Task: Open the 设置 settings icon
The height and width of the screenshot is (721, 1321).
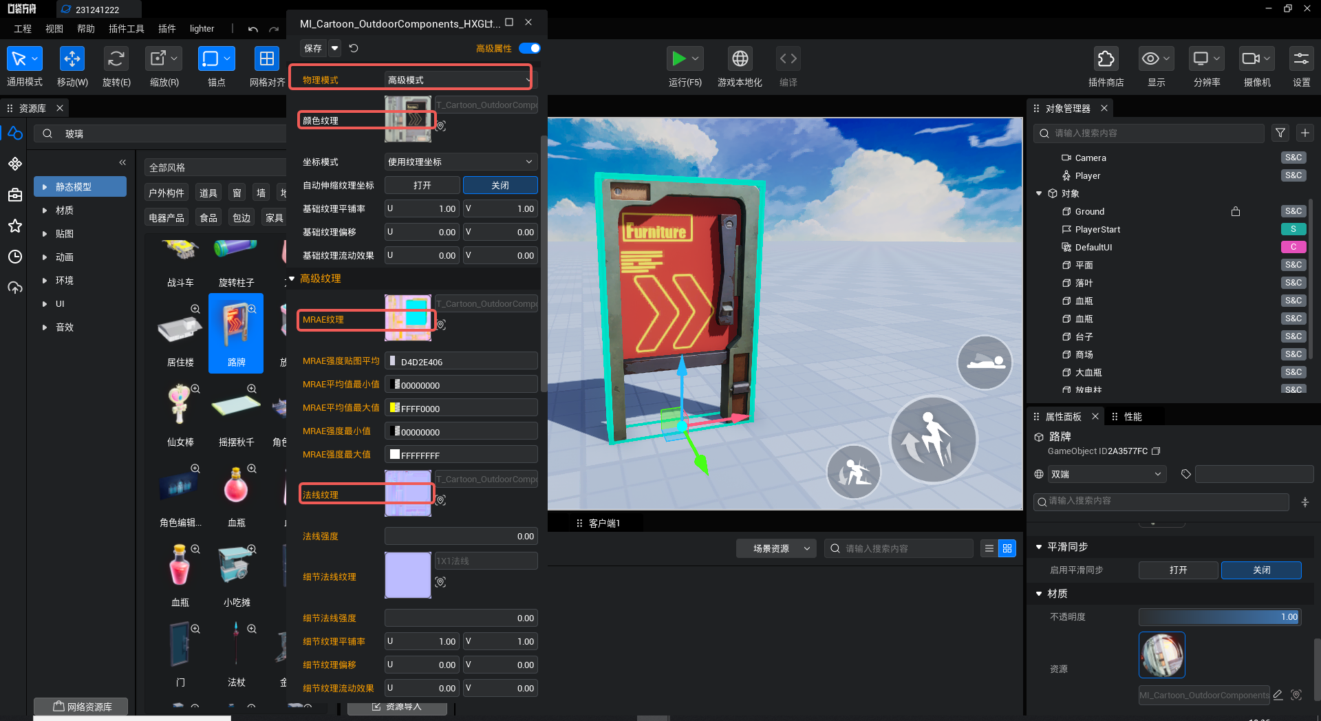Action: click(1302, 59)
